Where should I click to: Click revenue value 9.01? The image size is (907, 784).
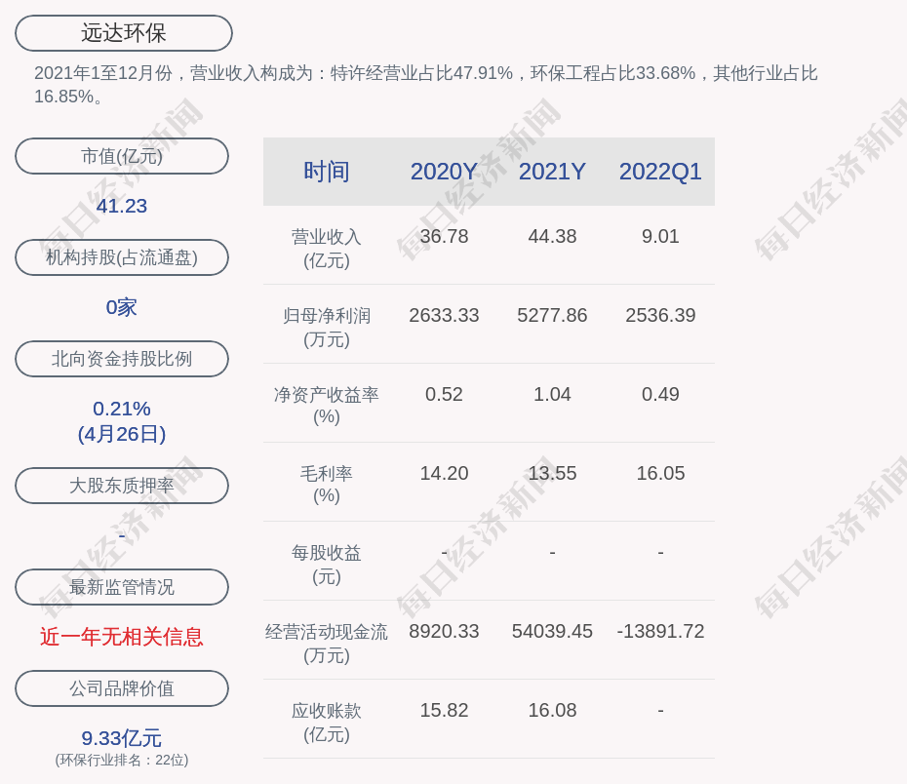(660, 237)
